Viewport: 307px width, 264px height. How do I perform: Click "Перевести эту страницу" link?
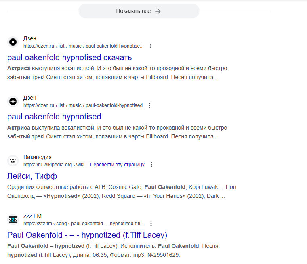117,165
